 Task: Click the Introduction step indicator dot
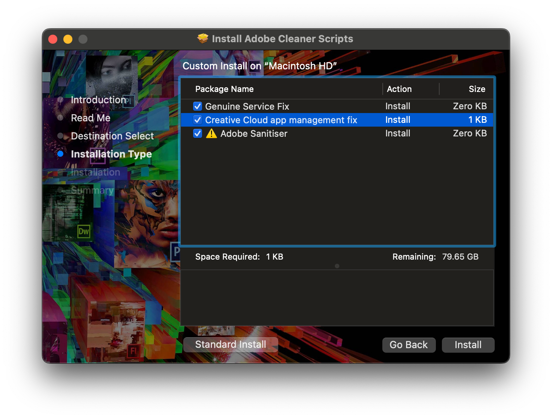61,99
